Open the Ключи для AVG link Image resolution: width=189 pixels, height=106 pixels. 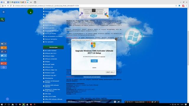[x=50, y=28]
